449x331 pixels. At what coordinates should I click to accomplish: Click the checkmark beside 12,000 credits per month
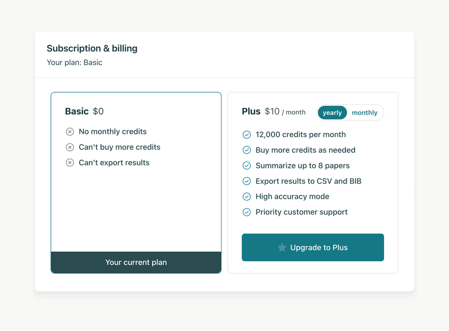click(x=246, y=135)
